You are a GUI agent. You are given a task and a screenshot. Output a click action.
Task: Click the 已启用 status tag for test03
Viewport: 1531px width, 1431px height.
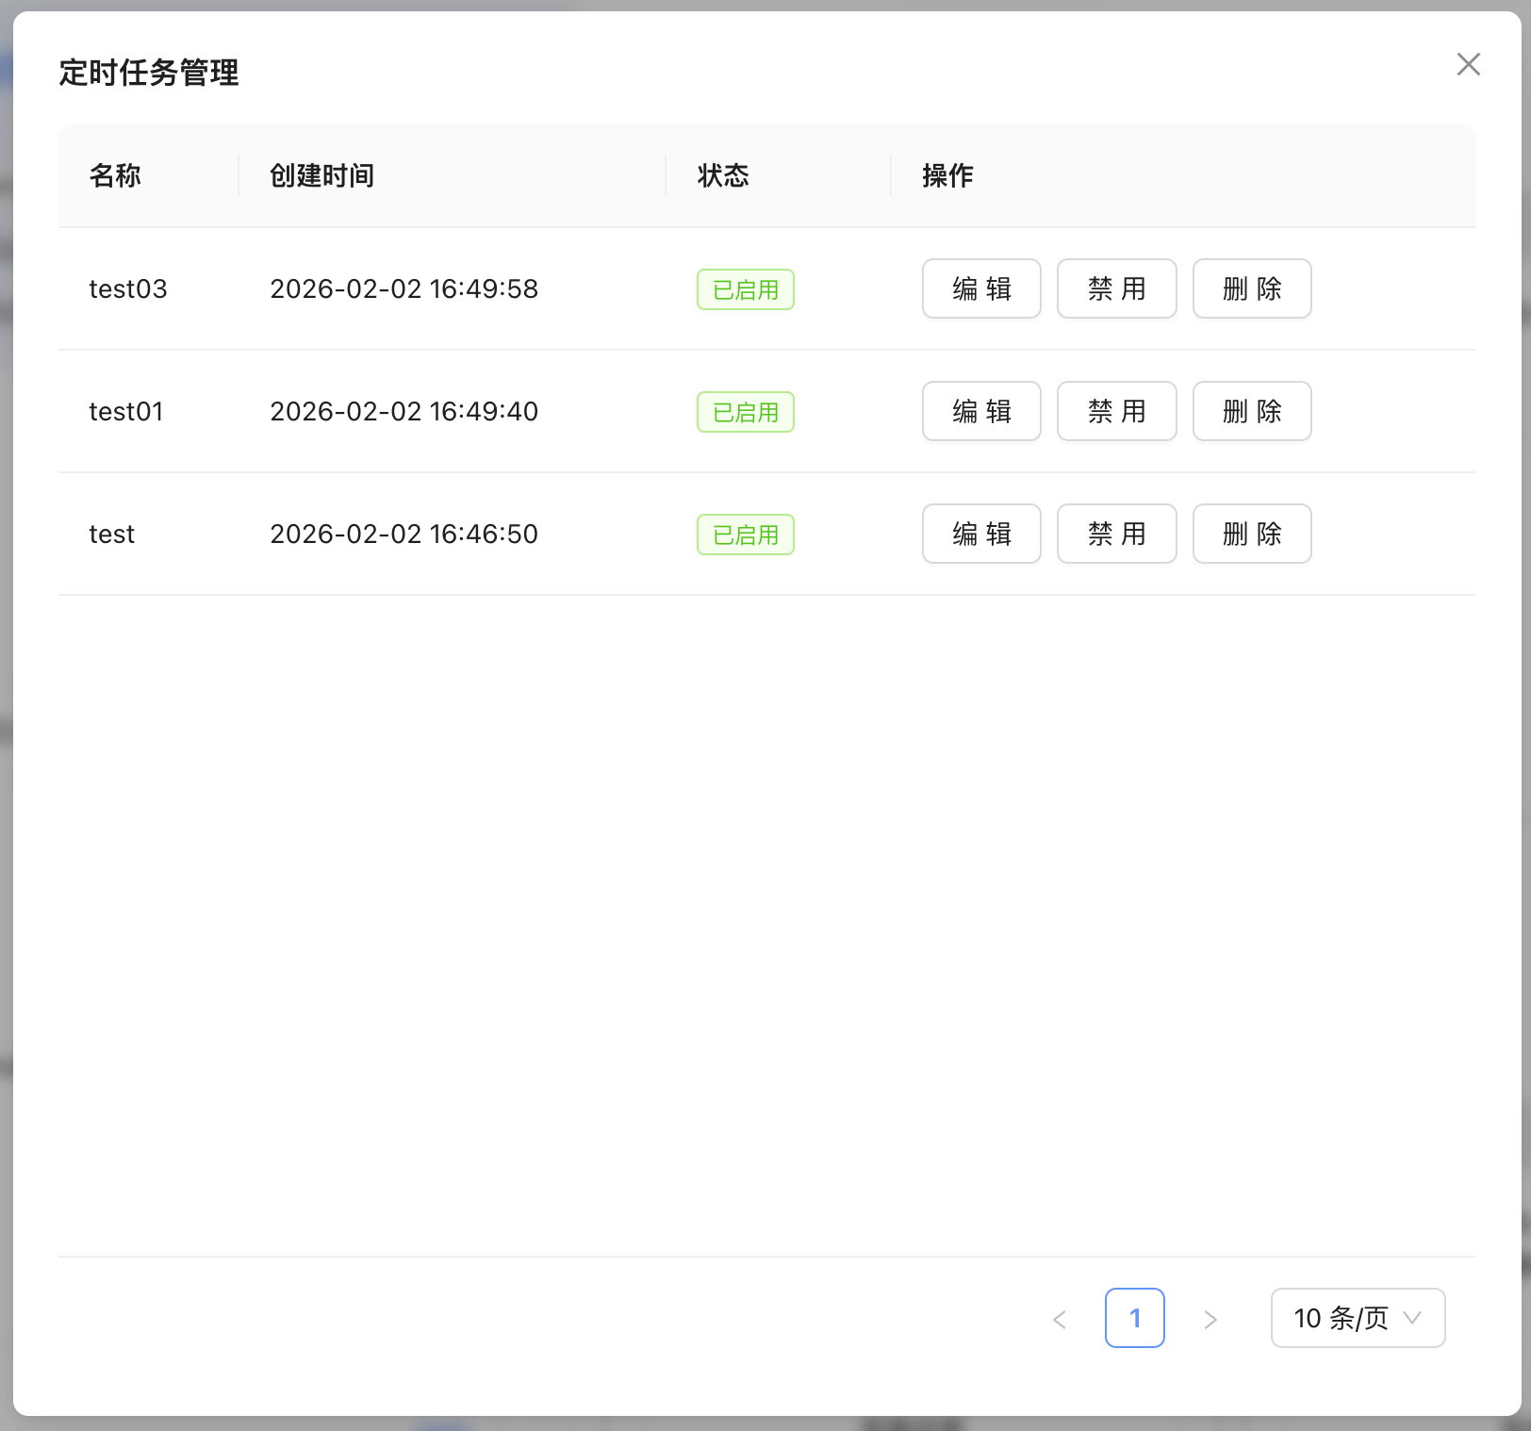[x=745, y=289]
